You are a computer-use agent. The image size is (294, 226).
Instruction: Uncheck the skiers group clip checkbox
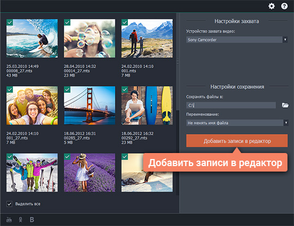pos(10,157)
